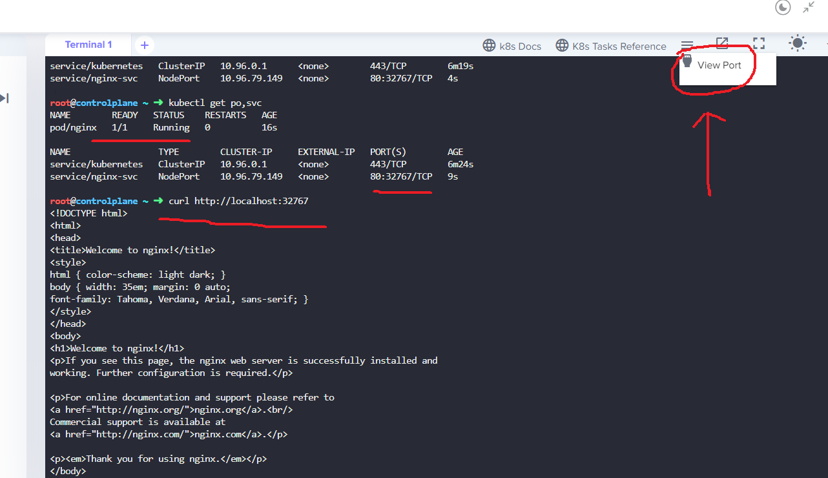Click the '</style>' line
This screenshot has height=478, width=828.
(x=70, y=312)
